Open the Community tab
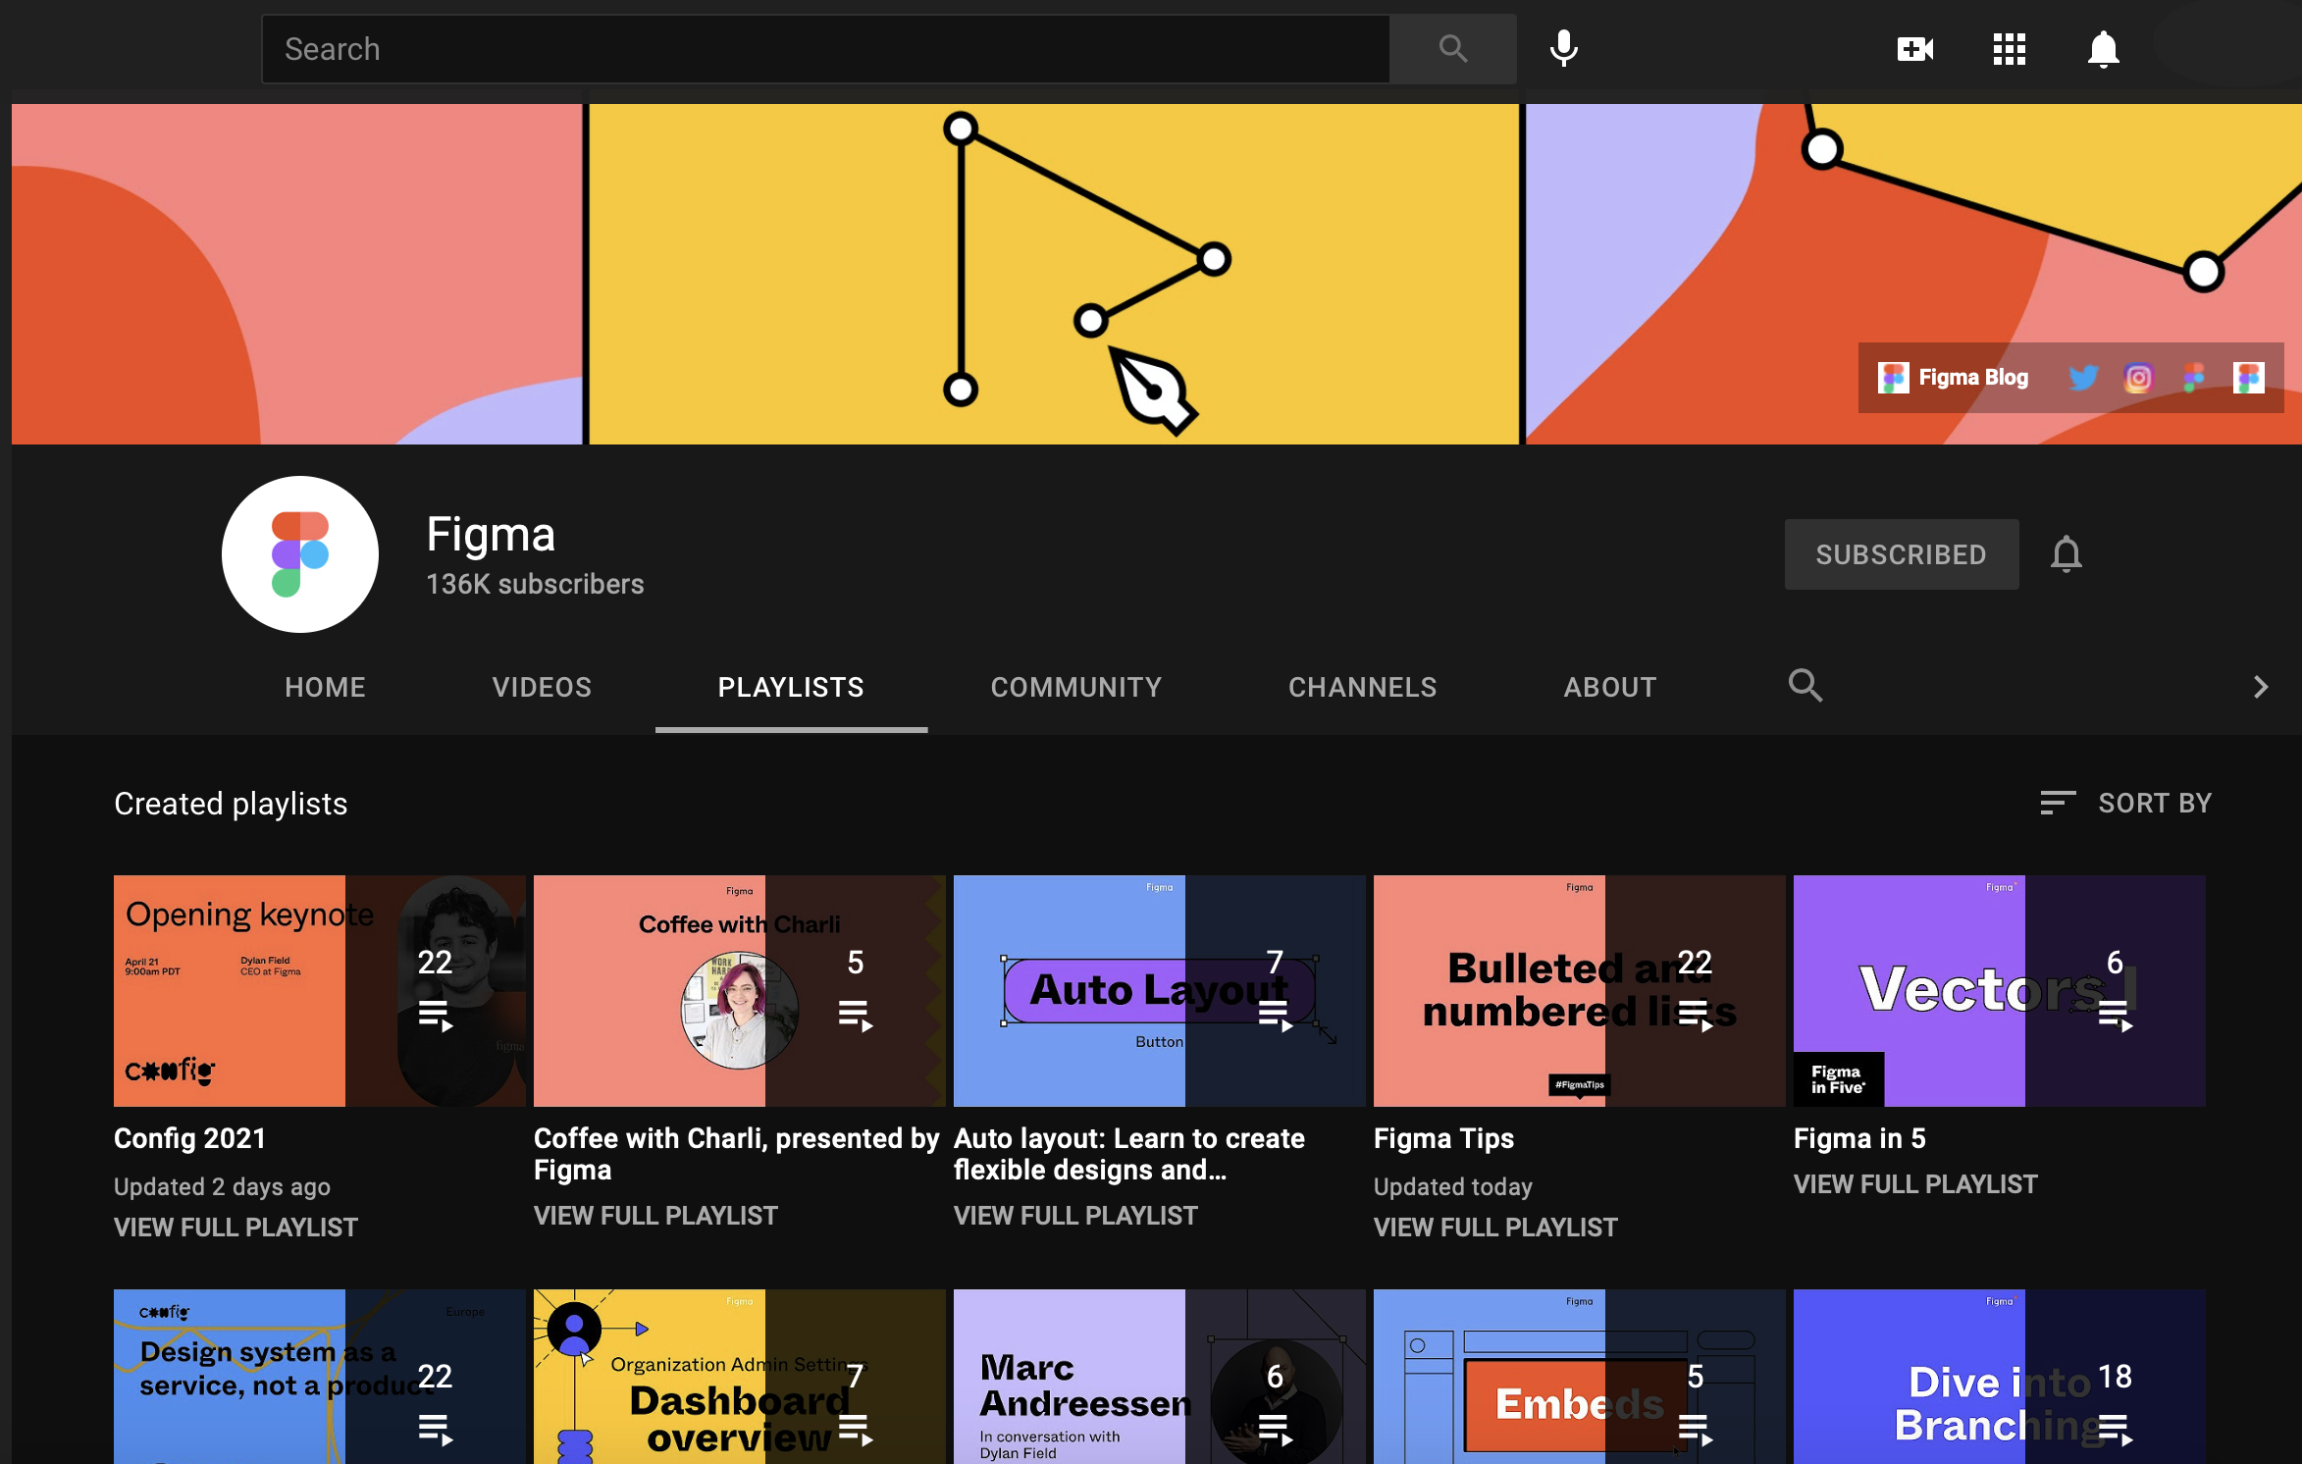 pos(1076,687)
